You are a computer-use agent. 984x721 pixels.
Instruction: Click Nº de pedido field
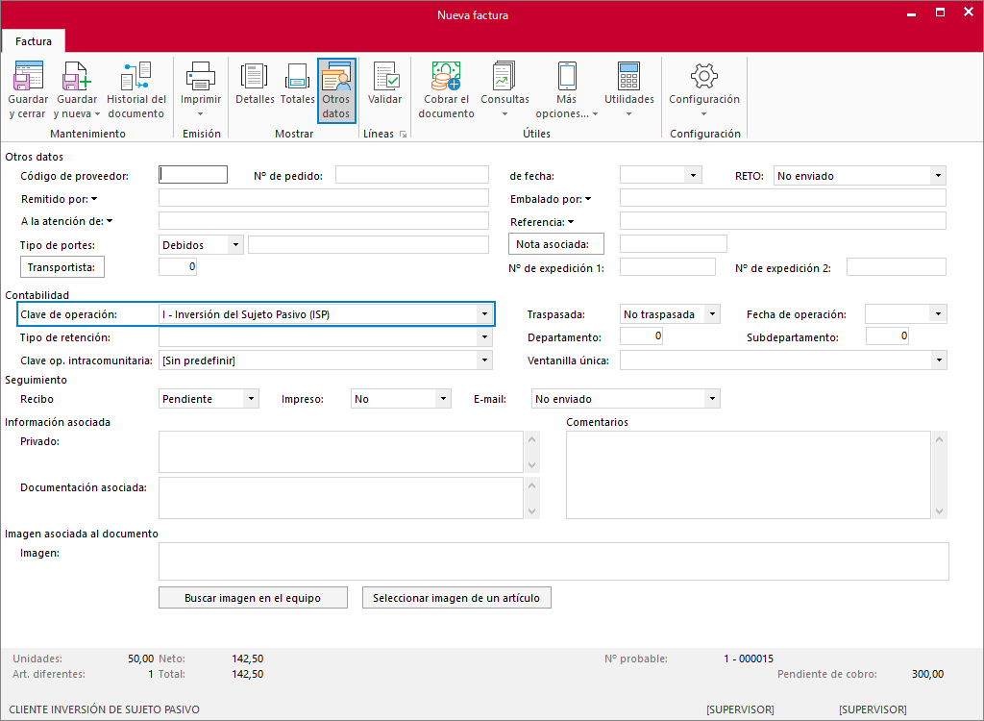(x=411, y=175)
